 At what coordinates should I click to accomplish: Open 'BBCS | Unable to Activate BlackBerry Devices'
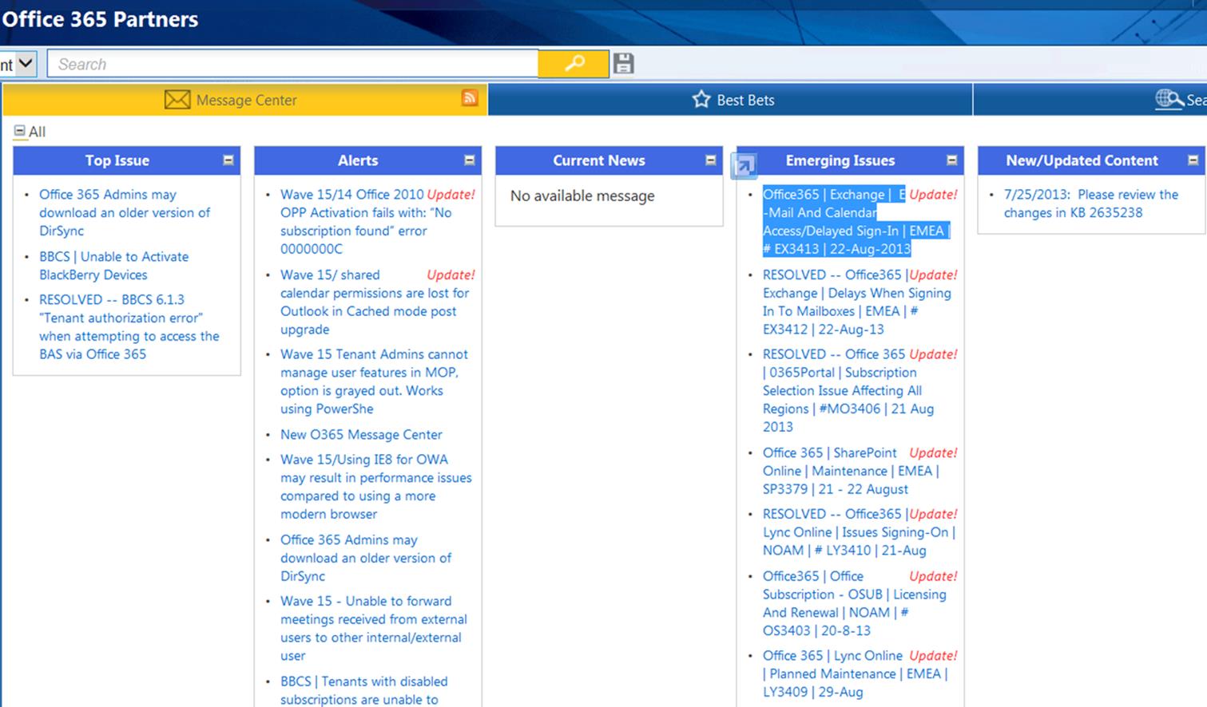[x=114, y=266]
